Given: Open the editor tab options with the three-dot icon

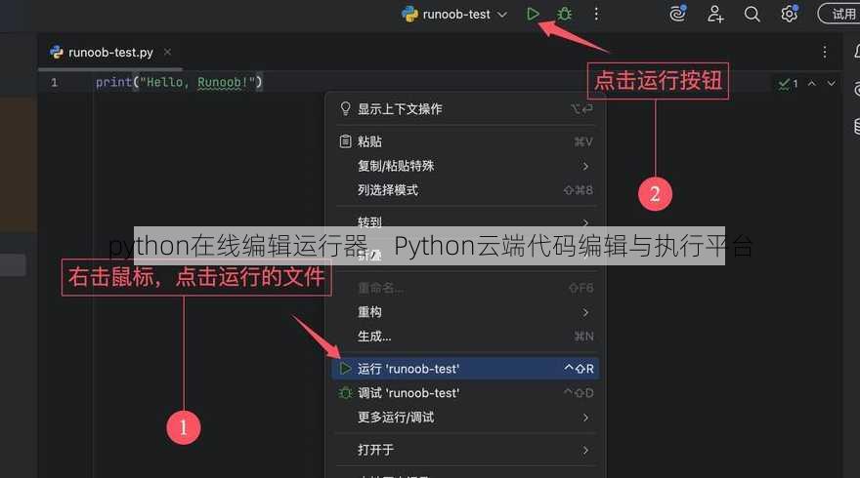Looking at the screenshot, I should 825,52.
